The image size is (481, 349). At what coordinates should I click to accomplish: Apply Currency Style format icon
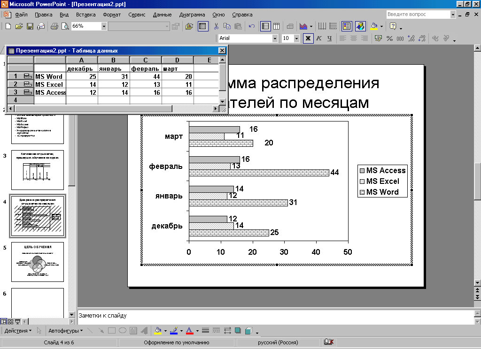[x=378, y=38]
